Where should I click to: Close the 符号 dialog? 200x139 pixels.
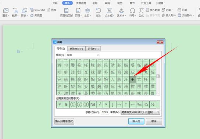160,42
